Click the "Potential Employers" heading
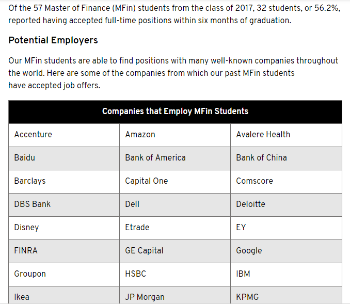 (x=53, y=40)
